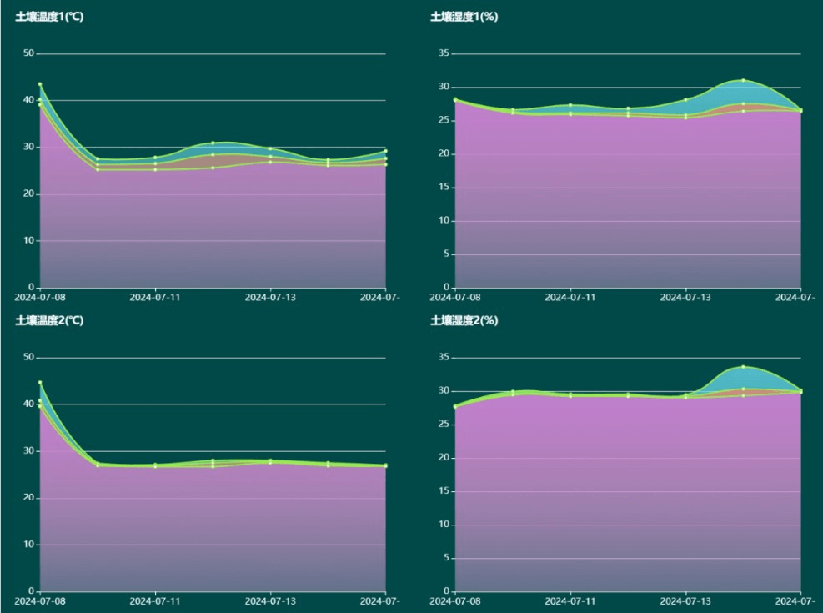This screenshot has width=823, height=613.
Task: Select 2024-07-08 axis label in 土壤温度2 chart
Action: [x=39, y=600]
